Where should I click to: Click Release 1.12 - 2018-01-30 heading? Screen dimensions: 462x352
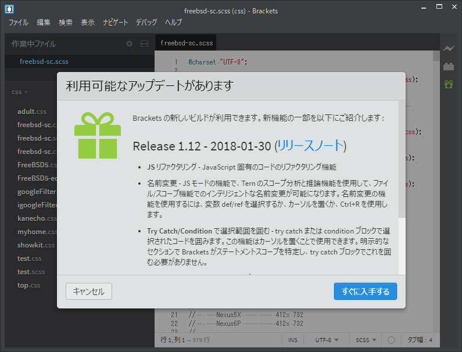[202, 146]
